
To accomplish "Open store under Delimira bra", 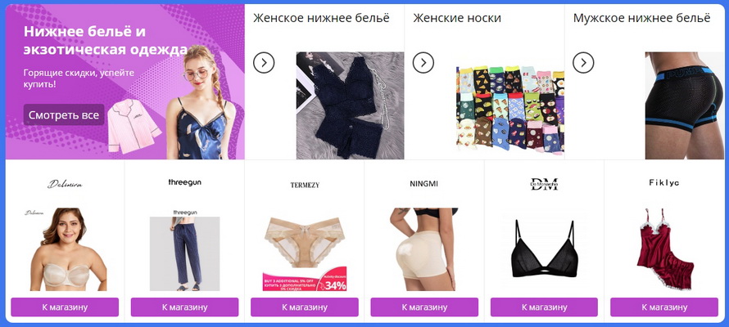I will click(x=65, y=307).
